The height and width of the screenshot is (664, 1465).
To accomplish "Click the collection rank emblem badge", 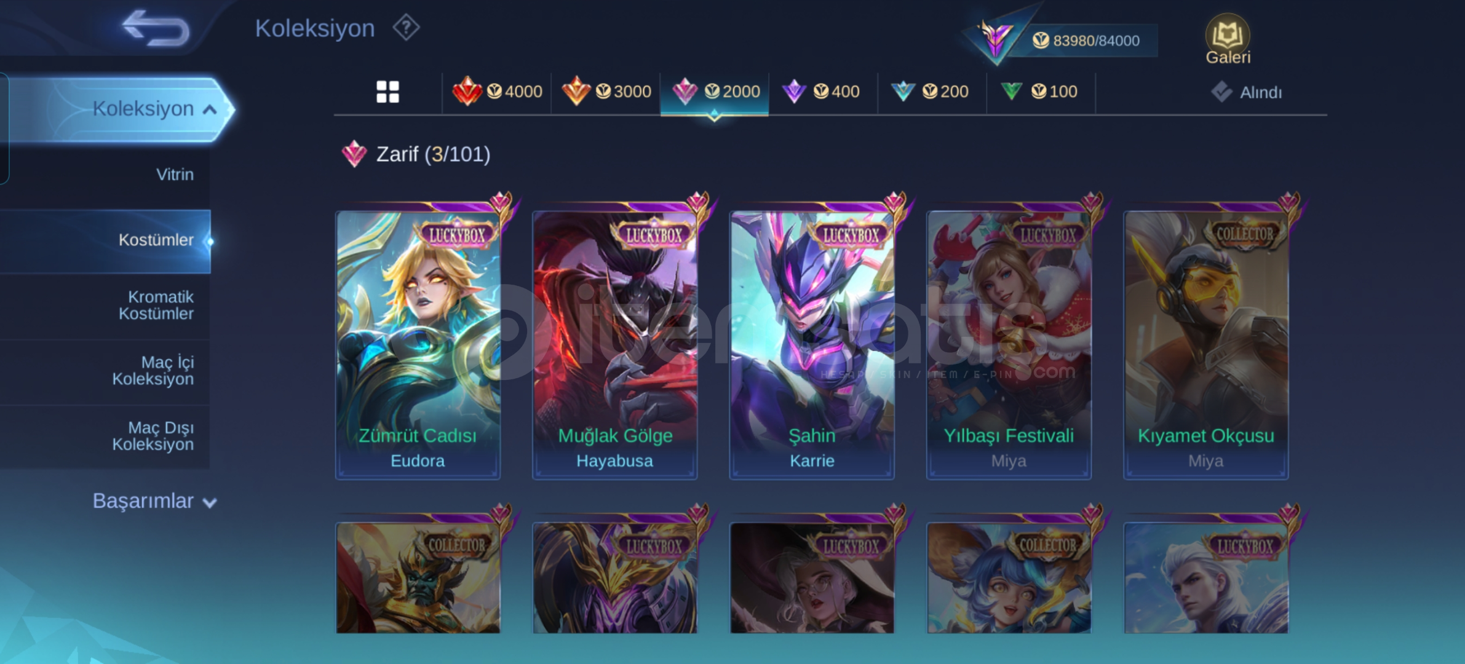I will coord(995,38).
